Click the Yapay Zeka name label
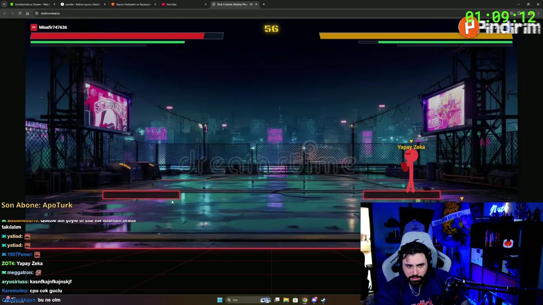Viewport: 543px width, 305px height. pyautogui.click(x=411, y=147)
